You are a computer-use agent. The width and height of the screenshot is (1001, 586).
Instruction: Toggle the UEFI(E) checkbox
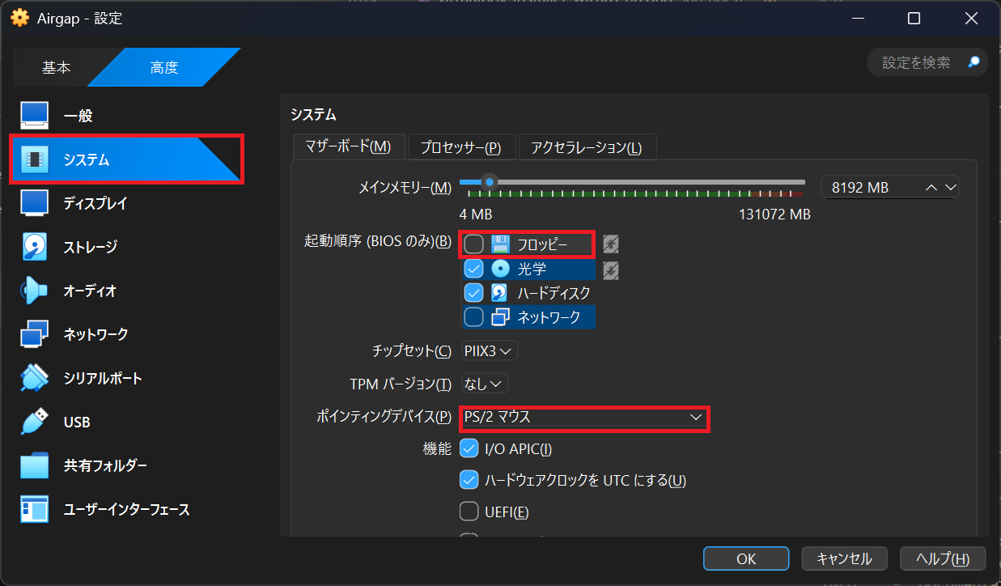click(469, 512)
